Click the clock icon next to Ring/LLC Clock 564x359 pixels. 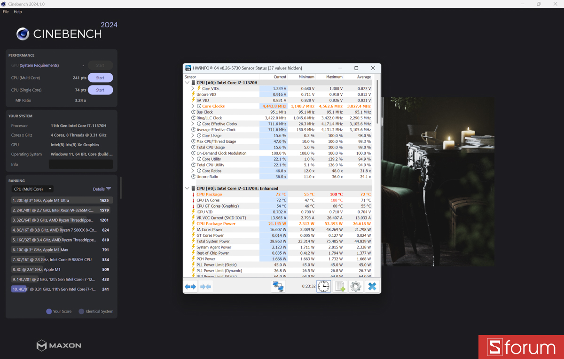click(x=193, y=118)
